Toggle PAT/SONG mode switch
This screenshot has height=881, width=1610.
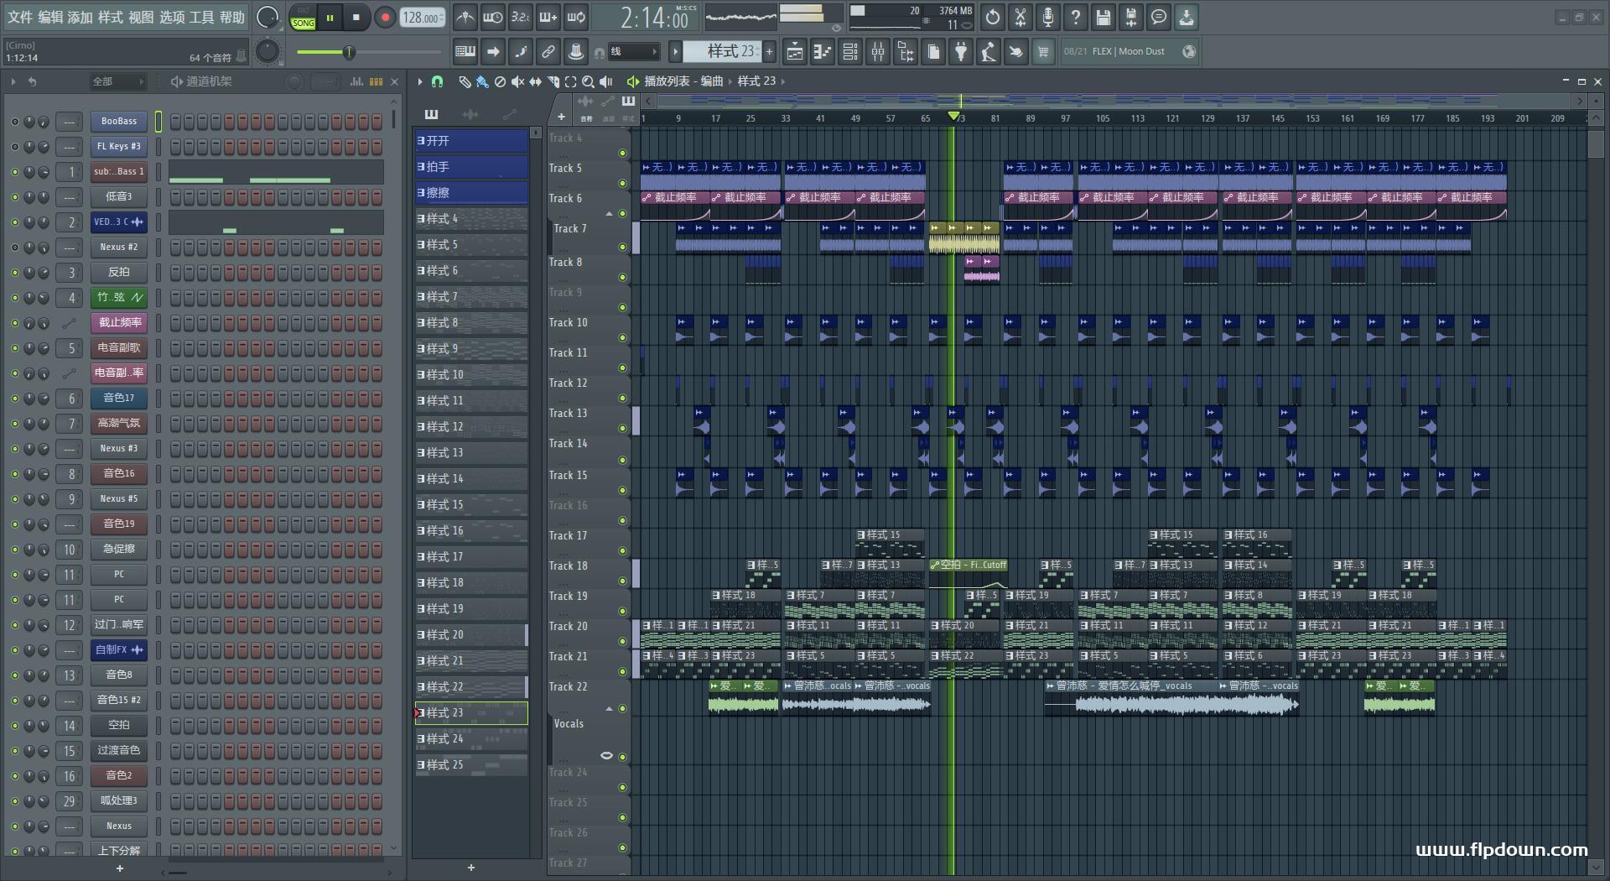[304, 18]
